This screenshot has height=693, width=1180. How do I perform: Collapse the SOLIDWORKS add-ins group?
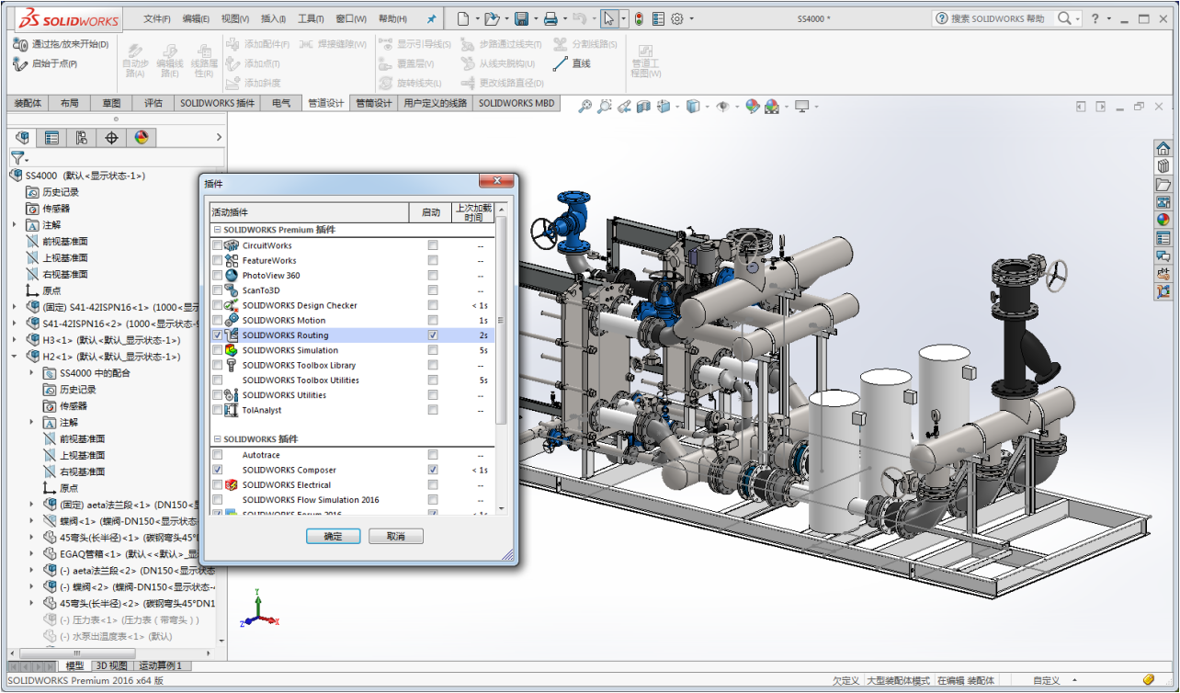pyautogui.click(x=217, y=439)
